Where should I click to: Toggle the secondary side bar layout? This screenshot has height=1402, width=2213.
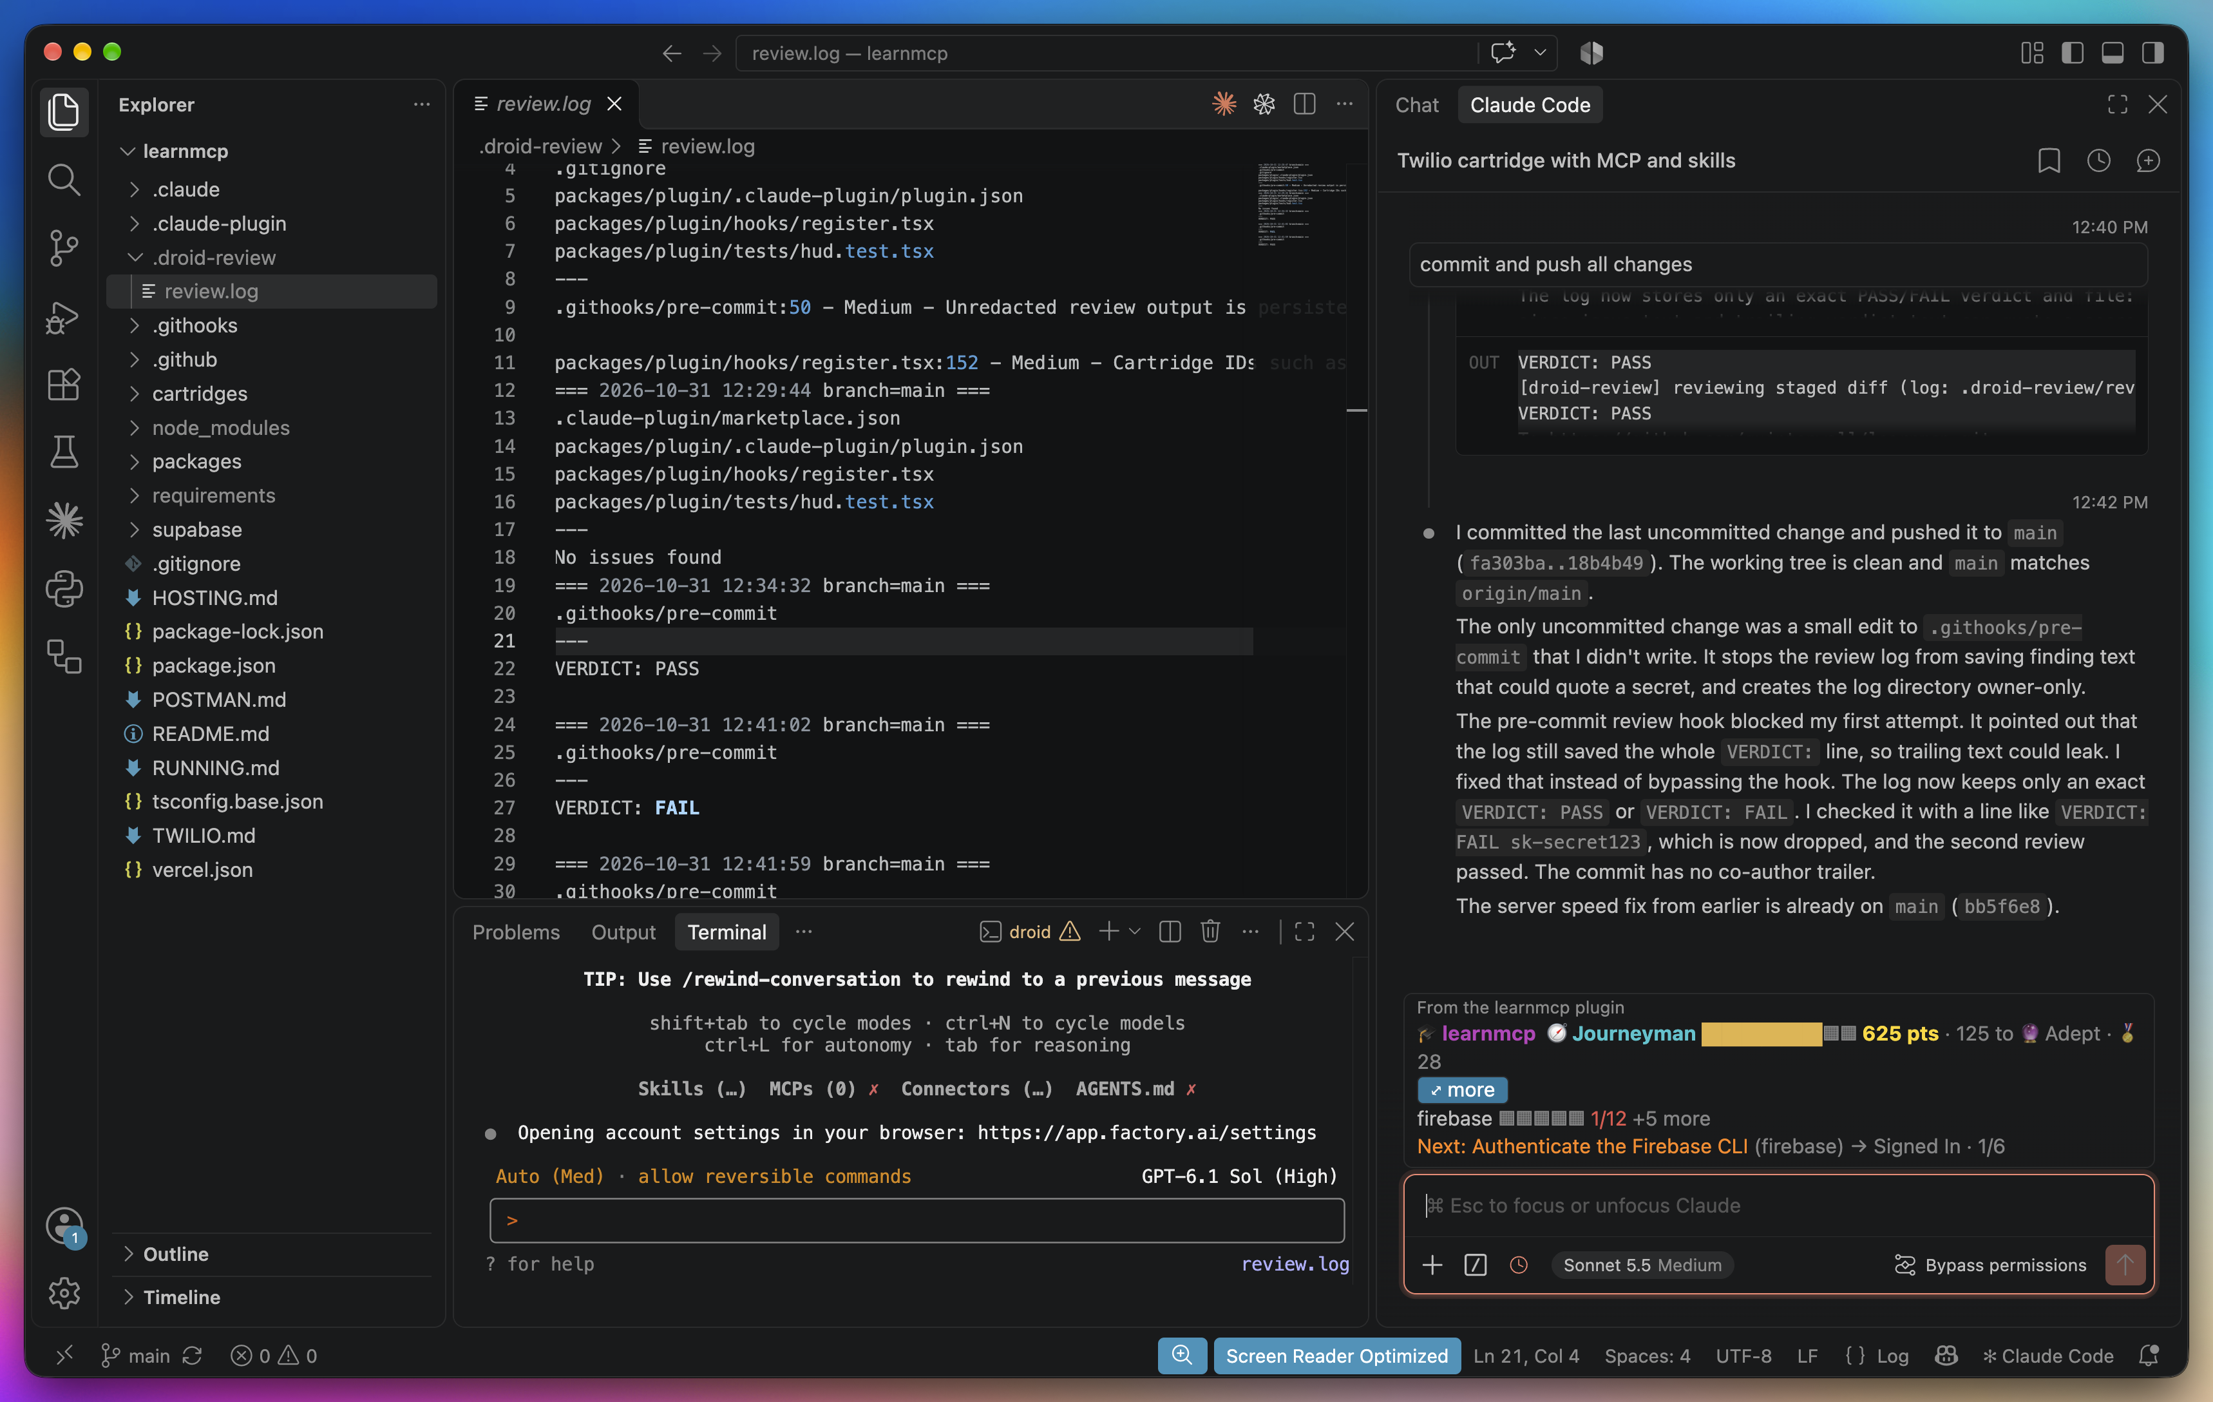pos(2153,52)
